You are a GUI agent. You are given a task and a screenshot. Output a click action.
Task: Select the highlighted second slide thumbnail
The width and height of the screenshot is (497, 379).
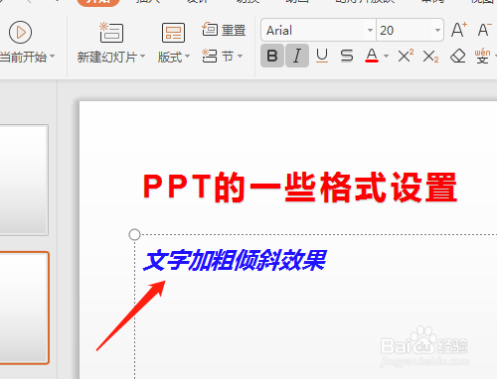24,308
